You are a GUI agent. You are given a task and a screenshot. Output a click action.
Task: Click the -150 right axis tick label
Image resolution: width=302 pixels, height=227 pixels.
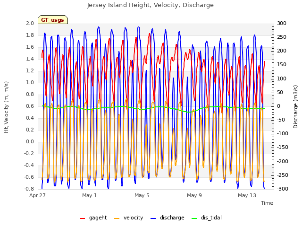coord(283,147)
